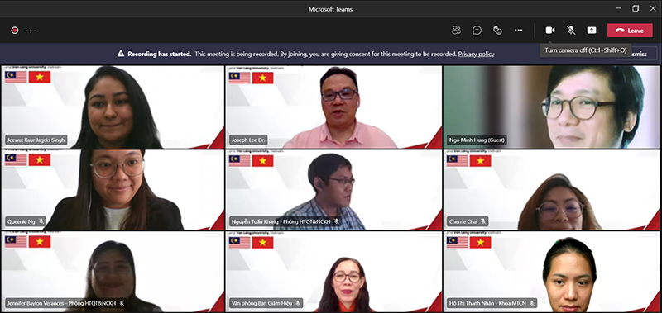
Task: Click muted mic icon beside Cherrie Chai
Action: tap(483, 221)
